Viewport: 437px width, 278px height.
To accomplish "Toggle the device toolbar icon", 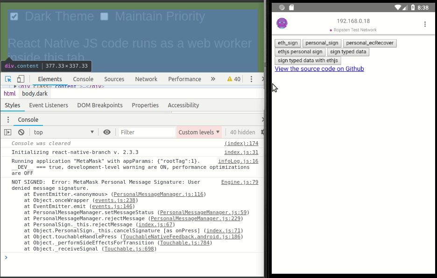I will [x=21, y=79].
